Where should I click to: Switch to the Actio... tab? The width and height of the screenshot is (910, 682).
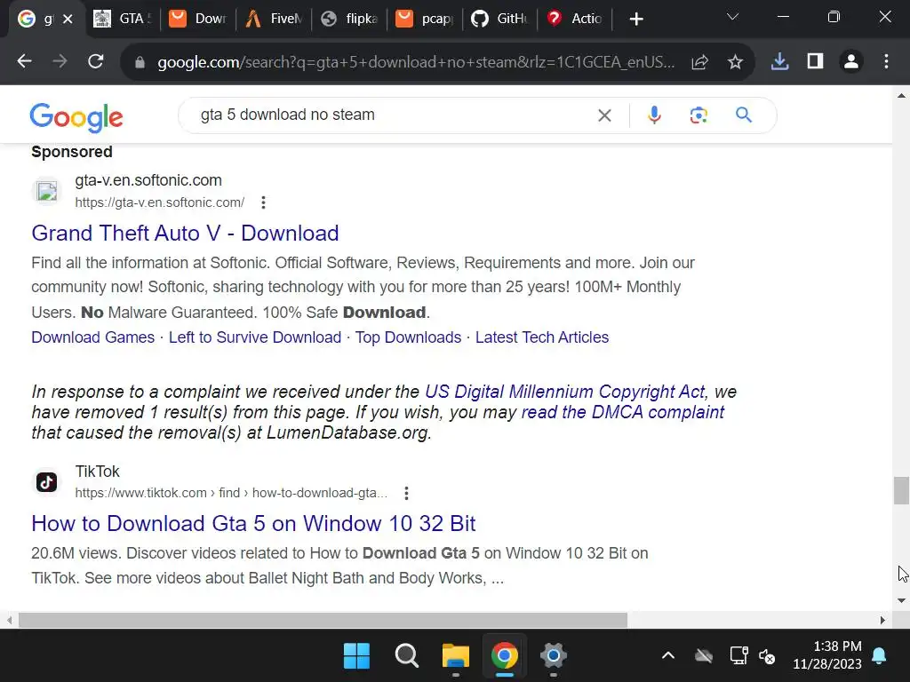click(575, 19)
